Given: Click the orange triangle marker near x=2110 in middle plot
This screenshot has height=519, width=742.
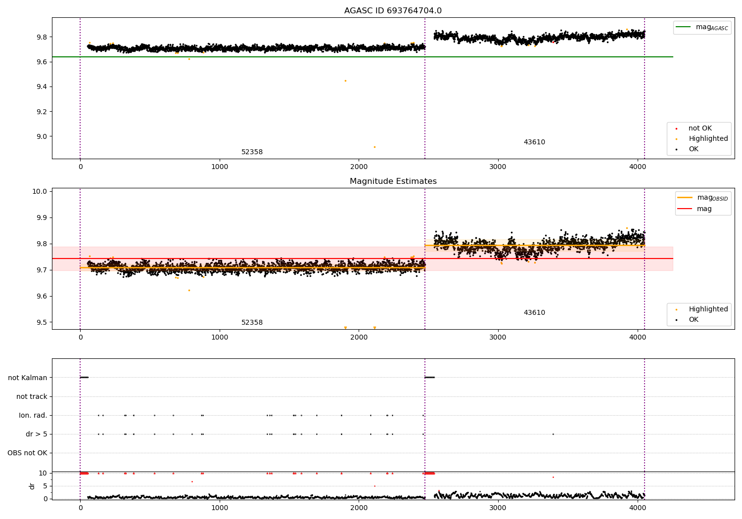Looking at the screenshot, I should (374, 328).
